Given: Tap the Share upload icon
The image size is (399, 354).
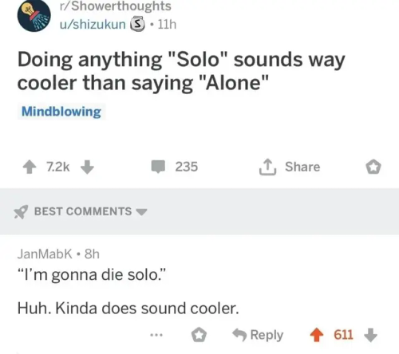Looking at the screenshot, I should 267,167.
